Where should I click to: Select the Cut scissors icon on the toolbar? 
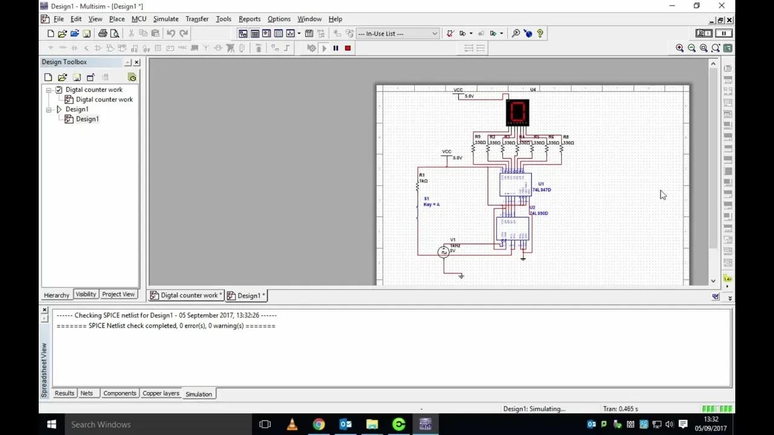pyautogui.click(x=131, y=33)
